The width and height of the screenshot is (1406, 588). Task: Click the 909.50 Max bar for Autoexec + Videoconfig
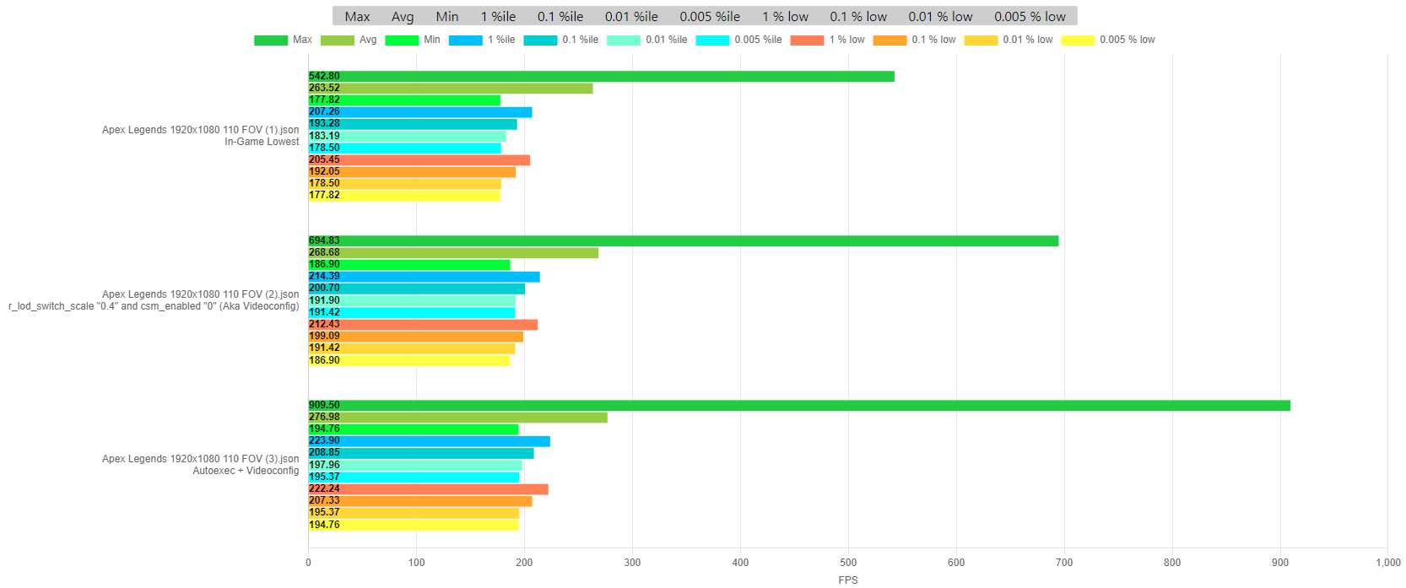(x=798, y=406)
